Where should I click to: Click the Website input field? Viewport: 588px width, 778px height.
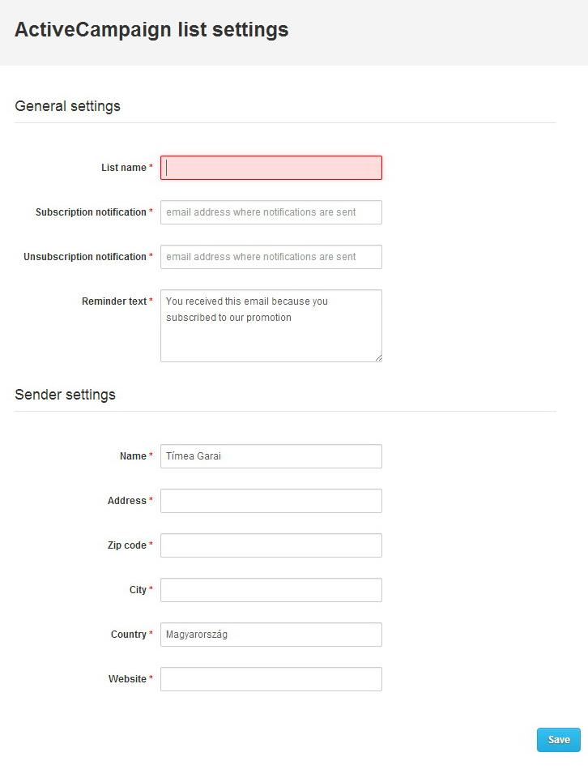271,679
